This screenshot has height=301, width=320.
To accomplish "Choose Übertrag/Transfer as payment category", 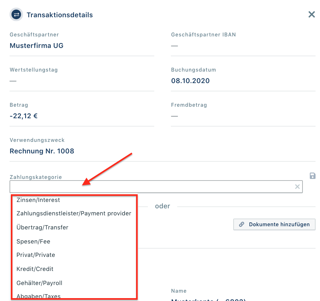I will [43, 228].
